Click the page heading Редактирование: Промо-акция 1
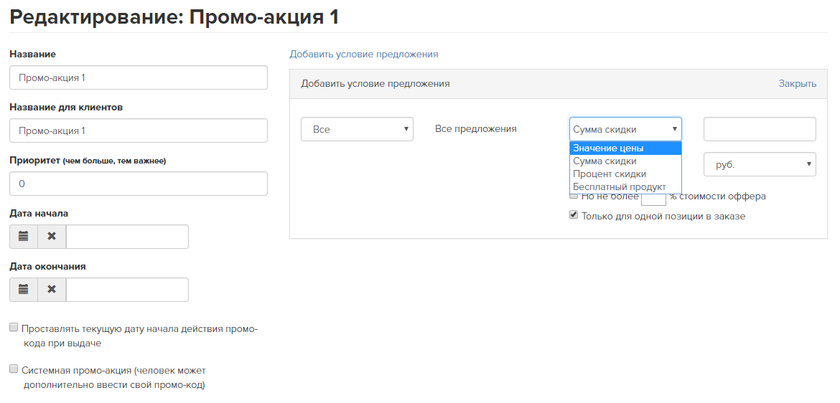 tap(174, 16)
